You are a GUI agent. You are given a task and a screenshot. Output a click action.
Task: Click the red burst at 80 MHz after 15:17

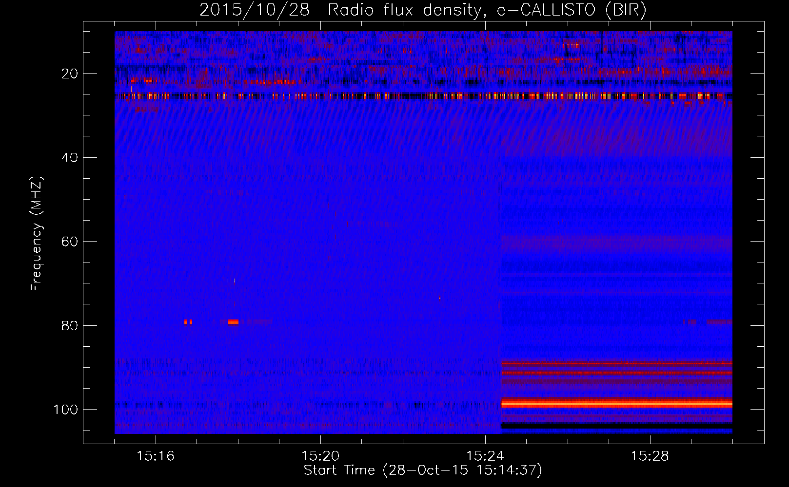coord(233,321)
